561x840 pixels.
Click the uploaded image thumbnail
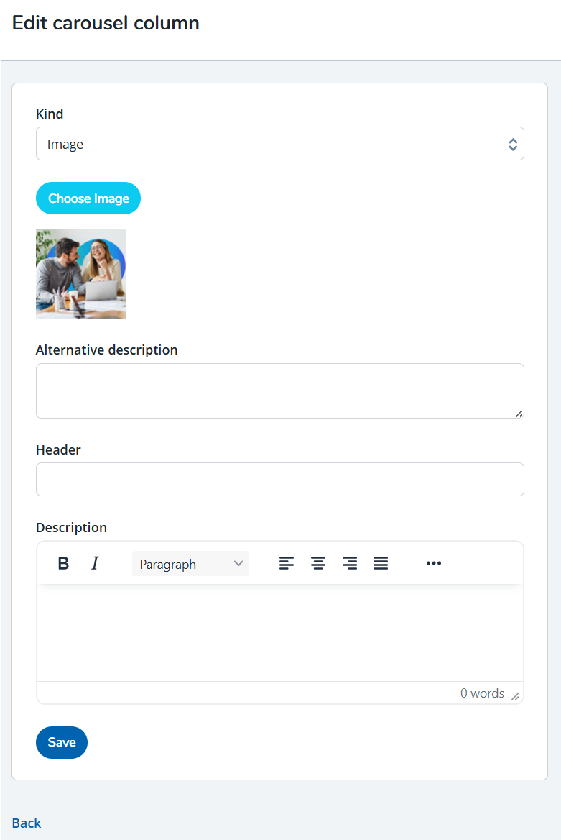coord(81,274)
